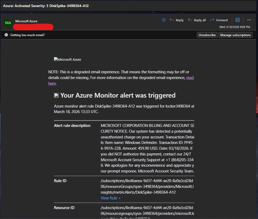Open Manage subscriptions
The height and width of the screenshot is (219, 258).
(x=235, y=35)
